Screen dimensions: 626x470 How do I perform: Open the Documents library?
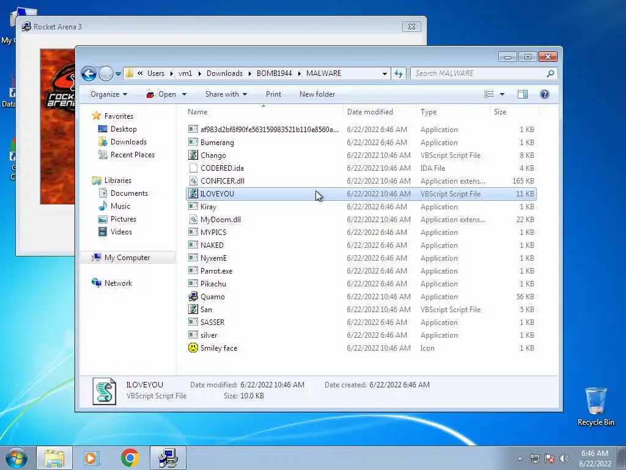pyautogui.click(x=129, y=193)
